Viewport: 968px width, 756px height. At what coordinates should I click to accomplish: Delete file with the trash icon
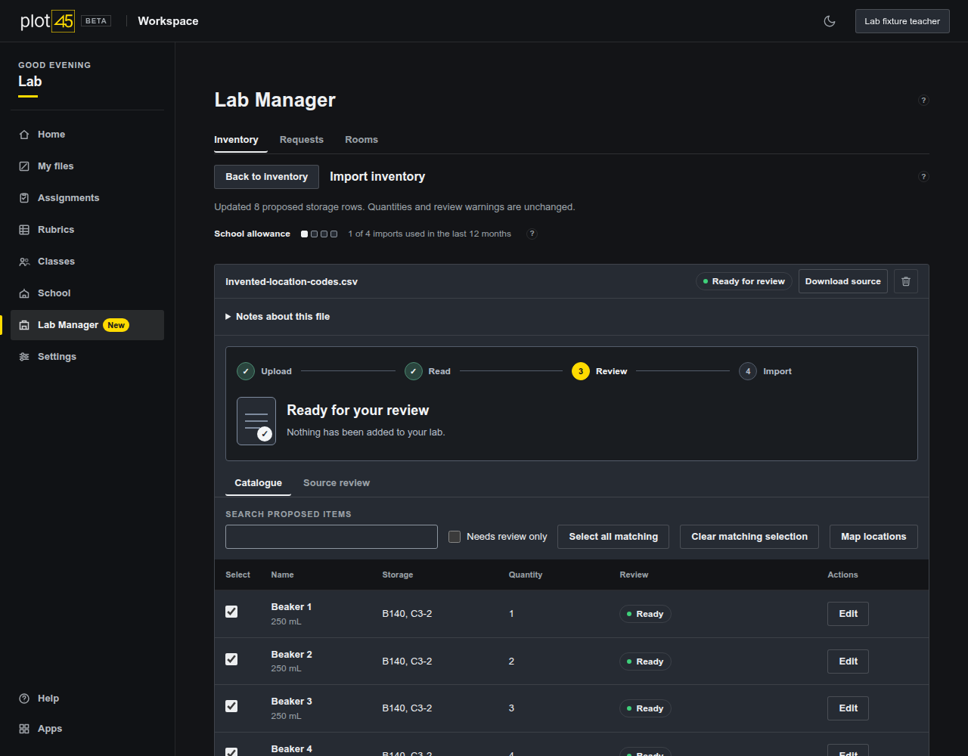[x=906, y=281]
